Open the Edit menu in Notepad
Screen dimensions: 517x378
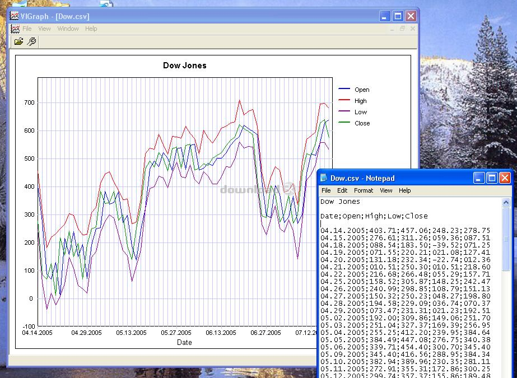(x=342, y=190)
